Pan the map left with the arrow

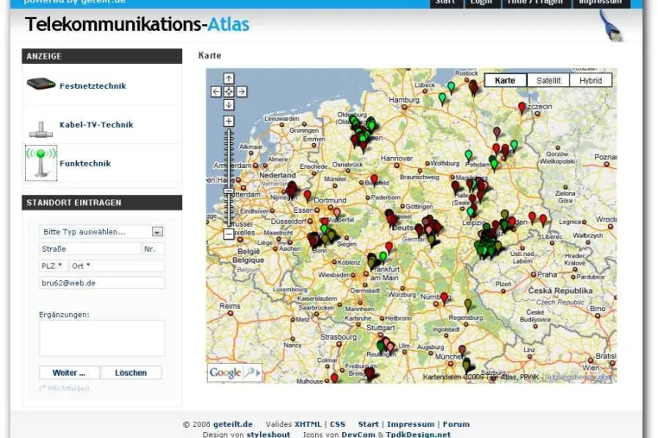tap(216, 91)
